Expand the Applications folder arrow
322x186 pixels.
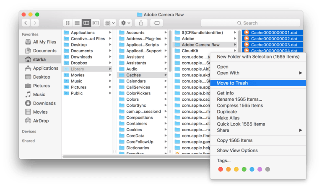110,33
